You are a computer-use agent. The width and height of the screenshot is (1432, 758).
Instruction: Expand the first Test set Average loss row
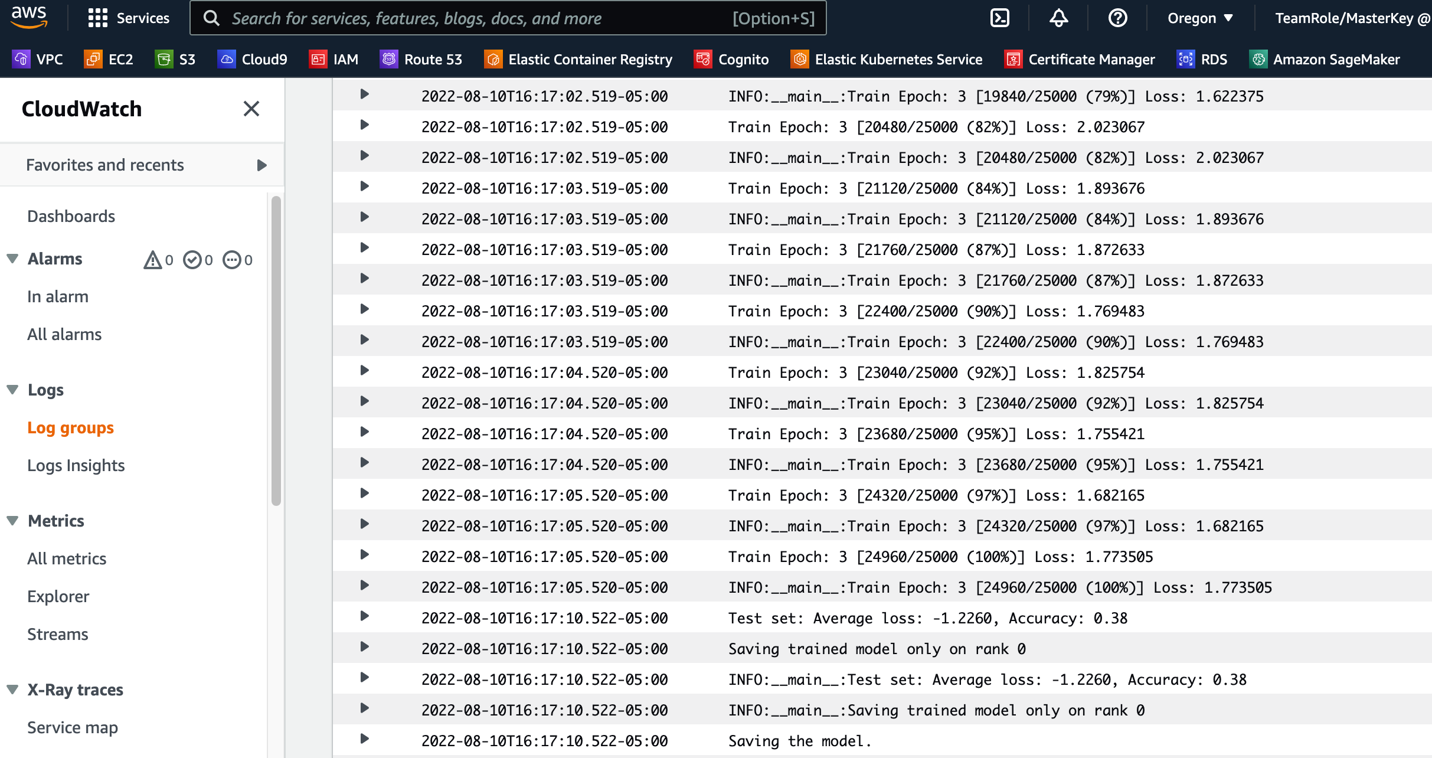pos(365,616)
